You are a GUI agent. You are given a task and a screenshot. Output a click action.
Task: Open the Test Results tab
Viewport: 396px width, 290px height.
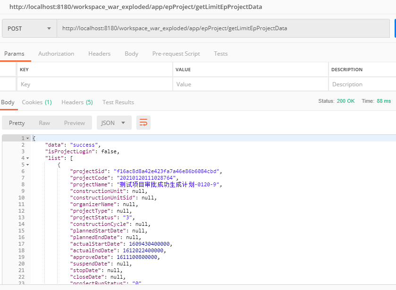point(118,102)
